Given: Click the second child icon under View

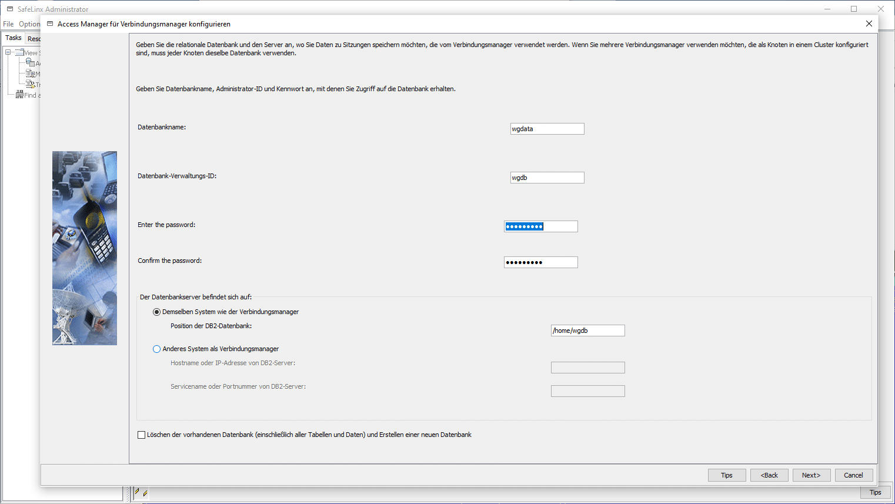Looking at the screenshot, I should tap(31, 74).
